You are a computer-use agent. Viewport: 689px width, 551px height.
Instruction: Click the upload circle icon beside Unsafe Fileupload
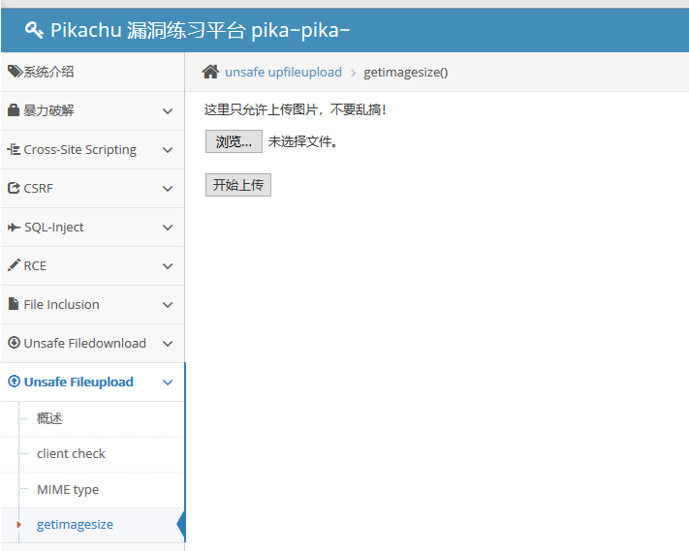click(x=15, y=382)
